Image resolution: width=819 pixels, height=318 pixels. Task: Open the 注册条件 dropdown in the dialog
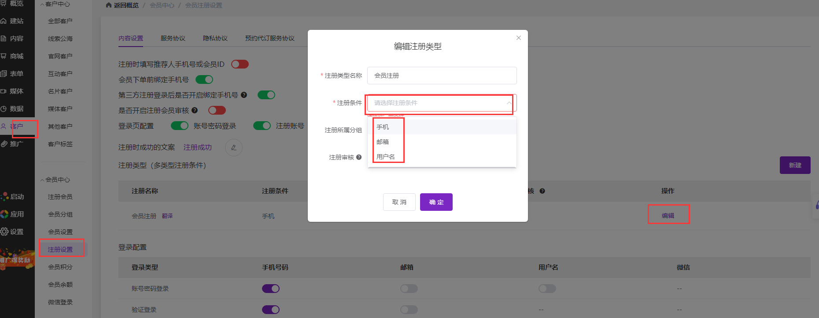tap(442, 103)
